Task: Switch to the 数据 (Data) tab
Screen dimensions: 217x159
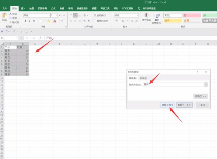Action: point(62,8)
